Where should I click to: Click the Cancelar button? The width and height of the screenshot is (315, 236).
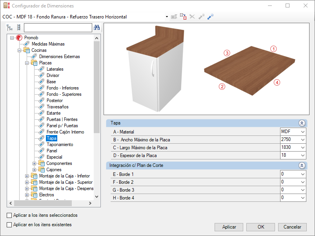292,227
